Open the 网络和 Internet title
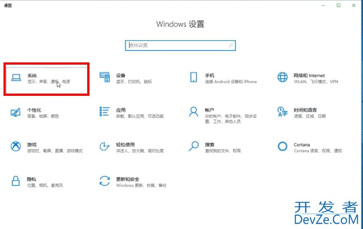Screen dimensions: 363x229 coord(309,76)
